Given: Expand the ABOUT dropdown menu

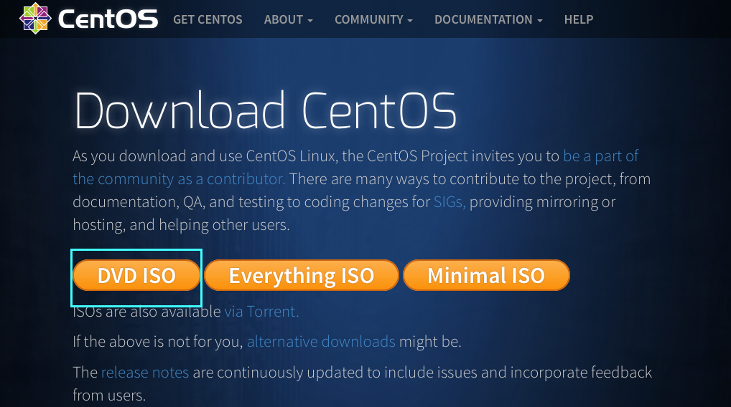Looking at the screenshot, I should point(288,19).
